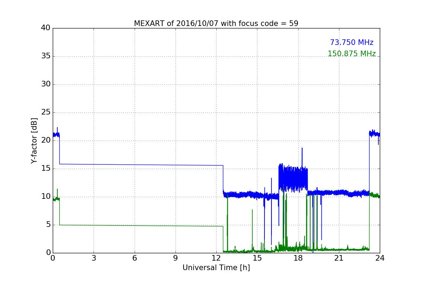Click the x-axis tick label "9"
Image resolution: width=422 pixels, height=281 pixels.
175,258
